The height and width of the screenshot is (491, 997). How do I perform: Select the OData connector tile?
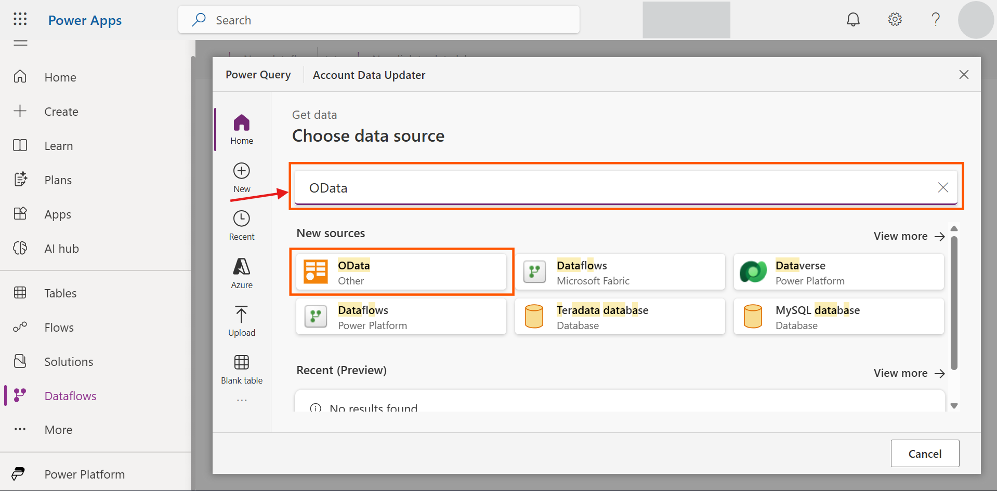click(x=401, y=272)
